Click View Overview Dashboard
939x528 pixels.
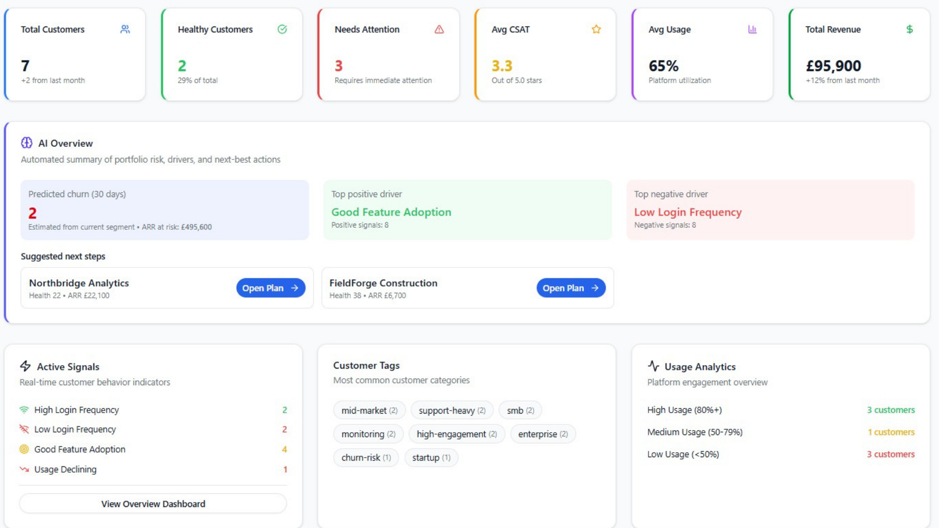tap(153, 503)
